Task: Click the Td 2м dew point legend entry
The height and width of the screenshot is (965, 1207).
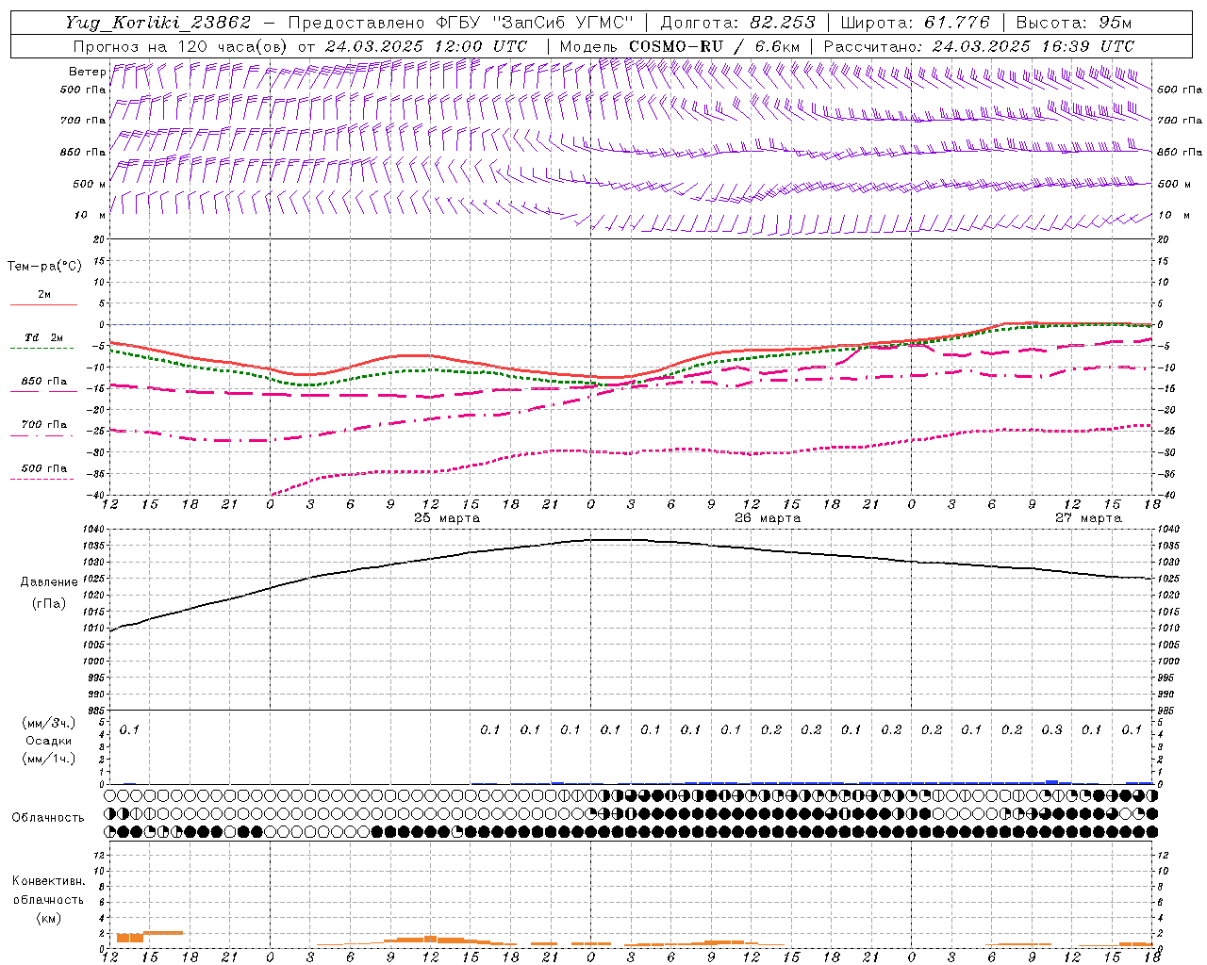Action: tap(43, 337)
